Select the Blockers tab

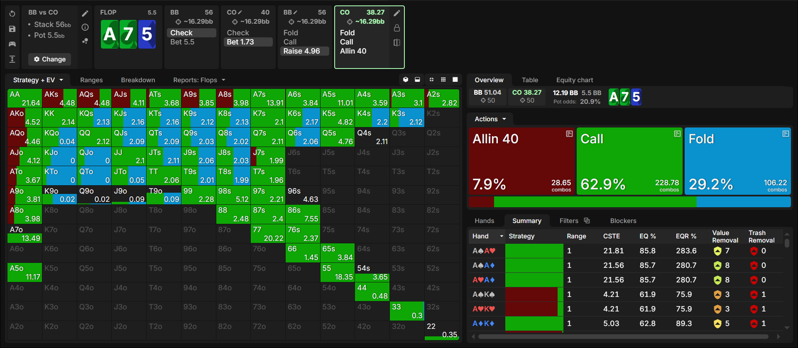pyautogui.click(x=623, y=221)
